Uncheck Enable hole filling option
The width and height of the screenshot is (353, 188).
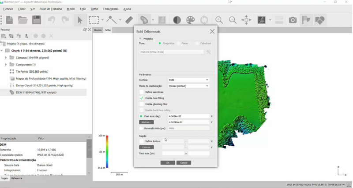[141, 98]
